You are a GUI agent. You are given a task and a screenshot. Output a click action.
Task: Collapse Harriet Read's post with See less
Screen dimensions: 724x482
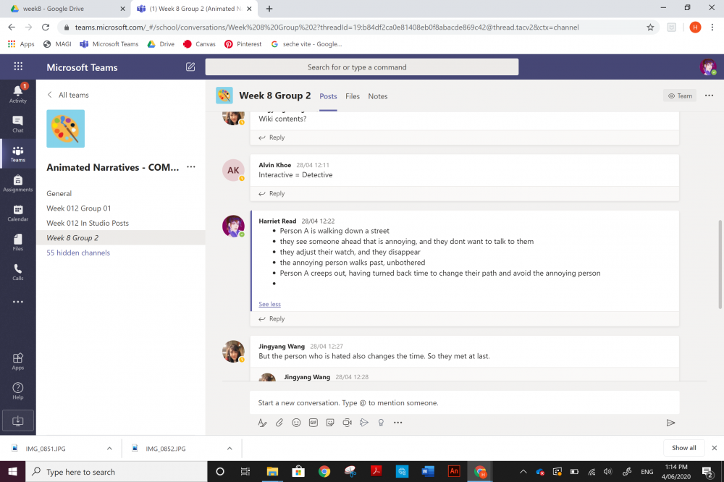click(x=269, y=304)
